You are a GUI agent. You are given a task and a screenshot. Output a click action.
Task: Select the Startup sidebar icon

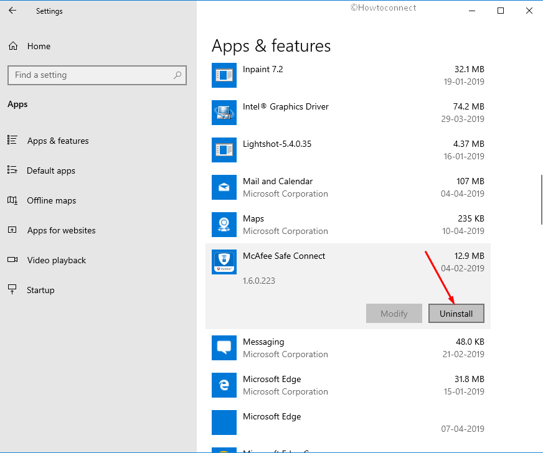pyautogui.click(x=12, y=289)
